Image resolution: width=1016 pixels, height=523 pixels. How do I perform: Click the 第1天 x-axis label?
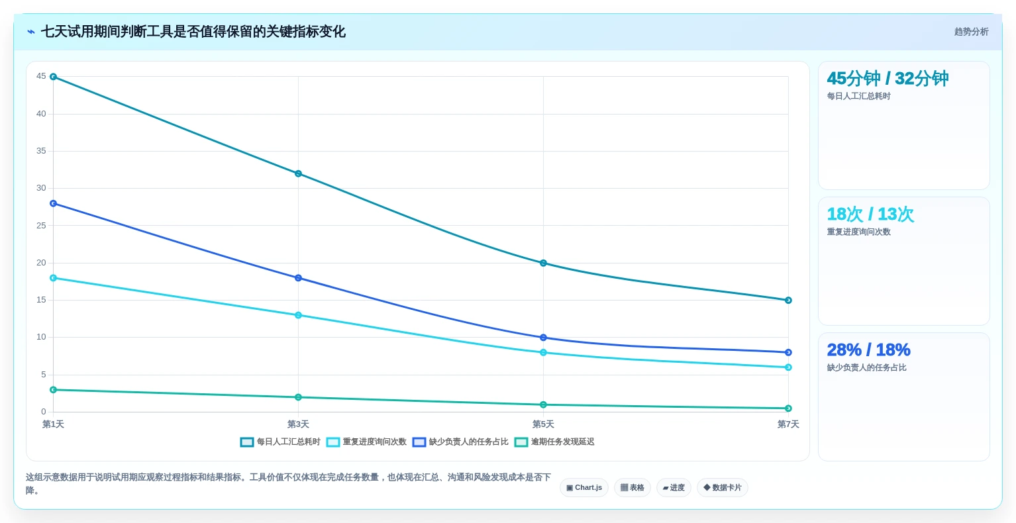[53, 424]
